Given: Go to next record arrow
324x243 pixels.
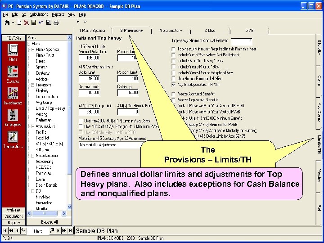Looking at the screenshot, I should (58, 230).
